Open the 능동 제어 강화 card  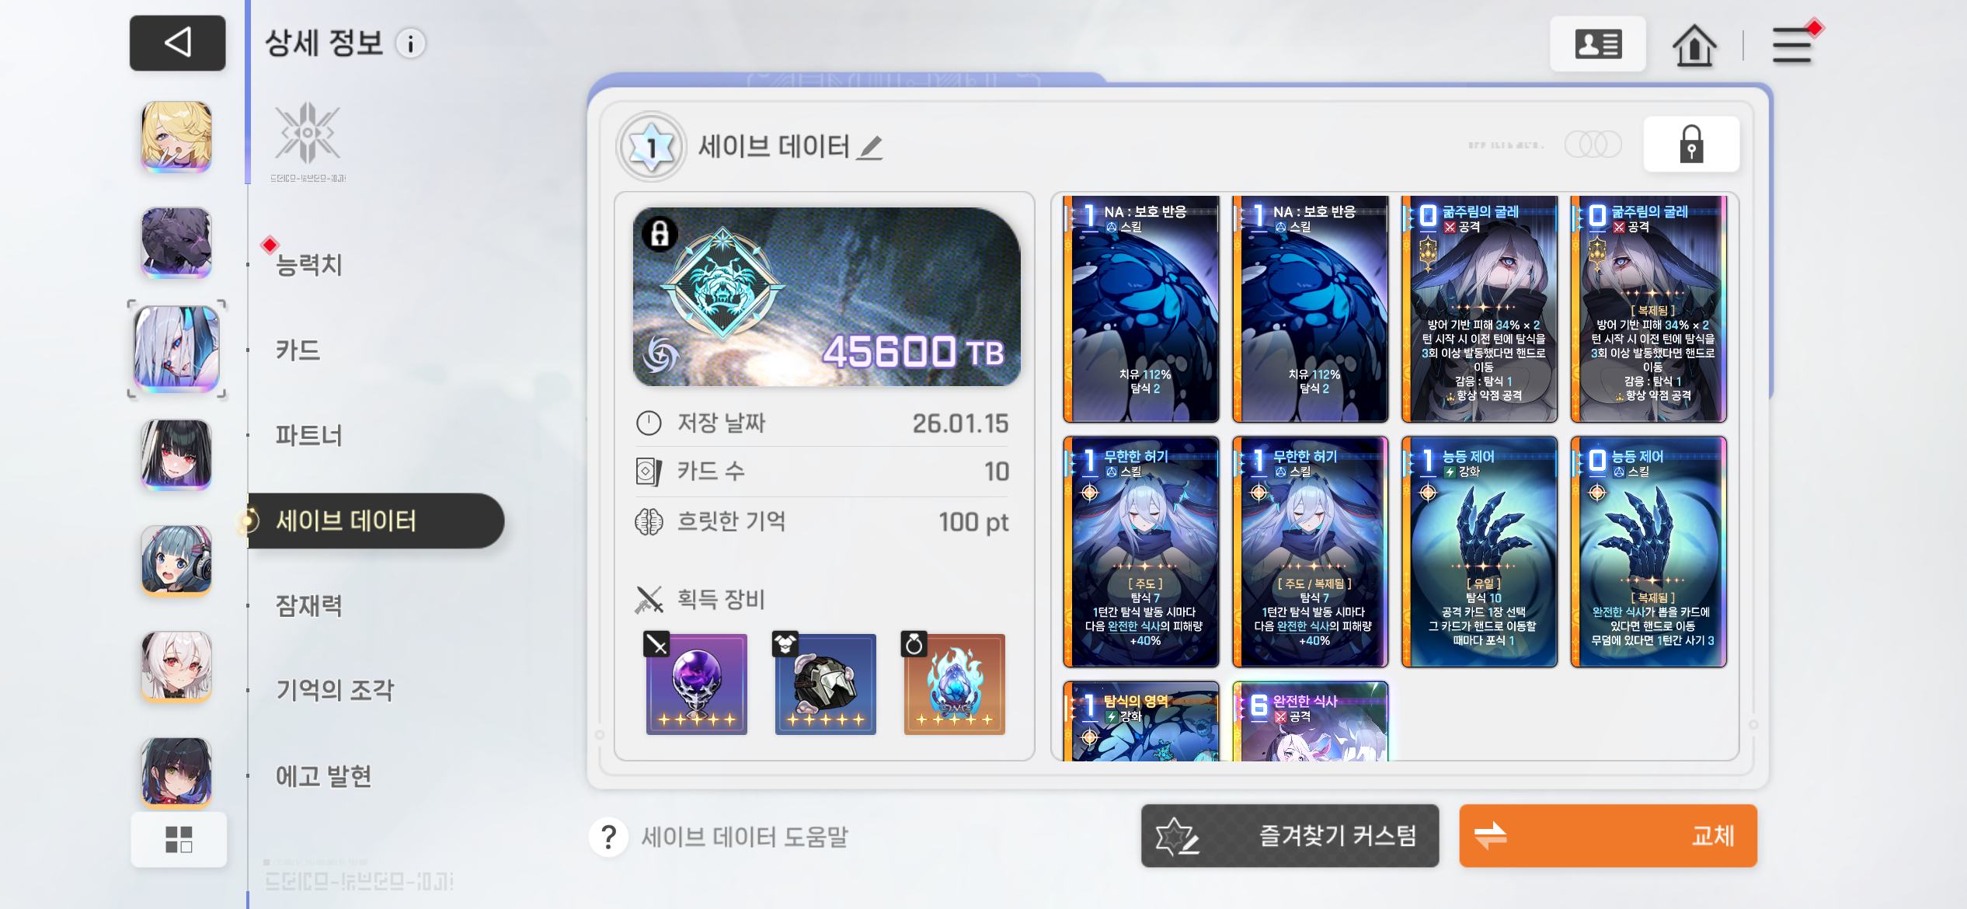coord(1480,552)
